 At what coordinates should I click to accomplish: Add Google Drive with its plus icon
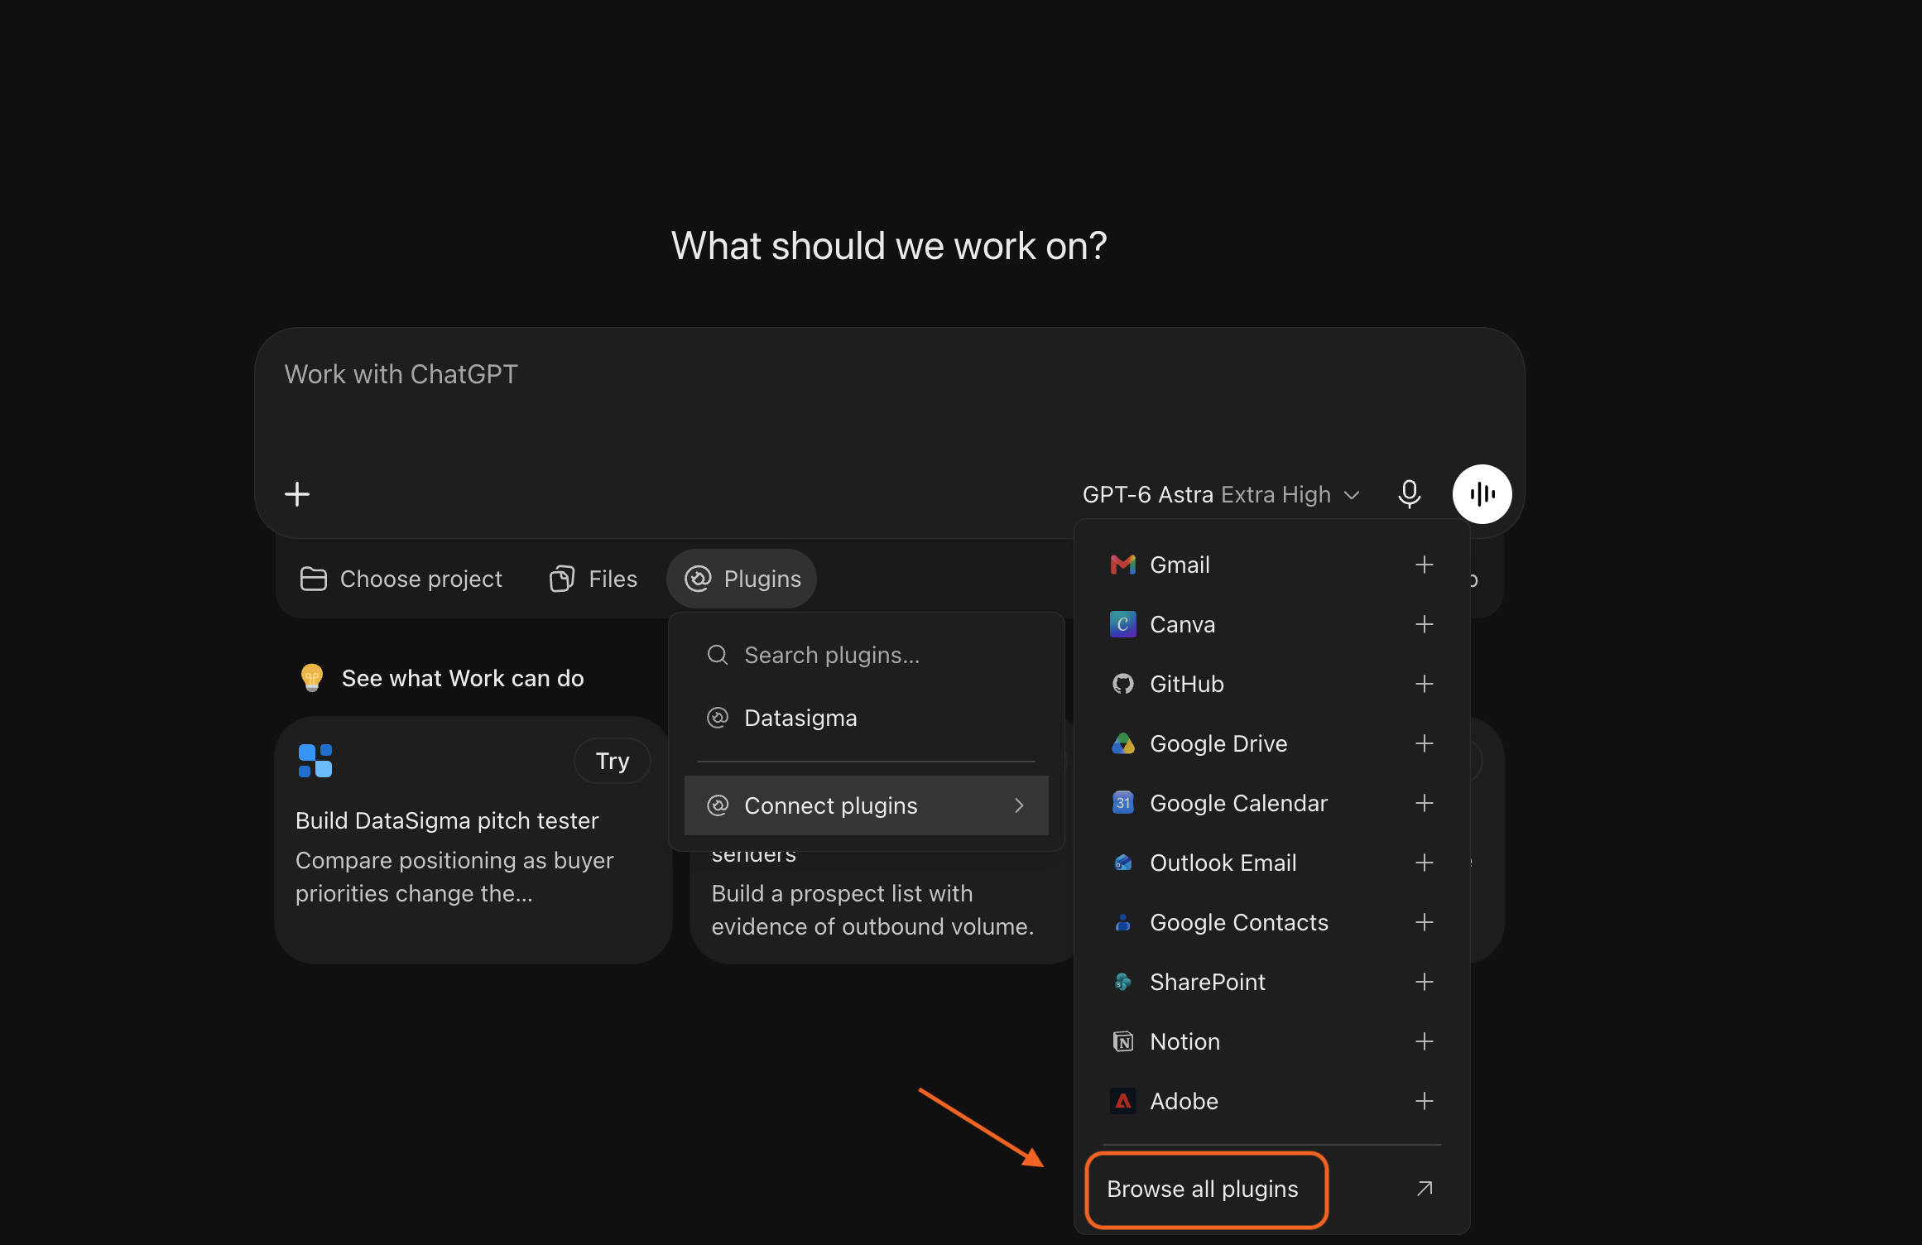1424,743
